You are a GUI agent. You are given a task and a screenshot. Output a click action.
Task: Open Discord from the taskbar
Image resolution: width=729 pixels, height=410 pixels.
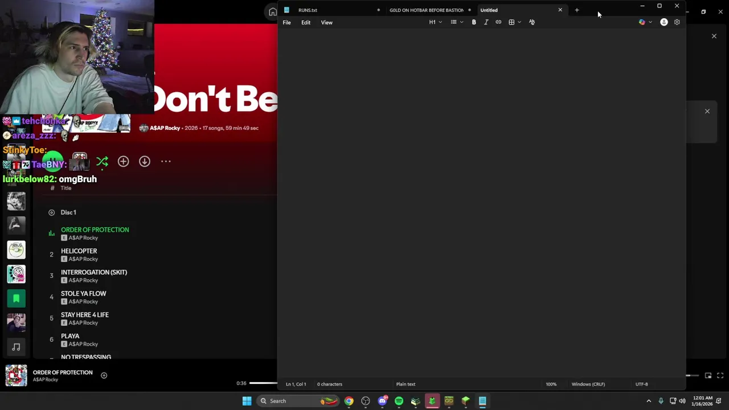(382, 401)
